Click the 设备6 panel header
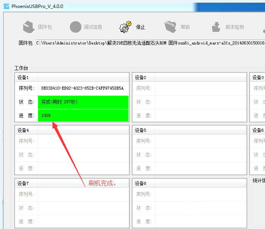The width and height of the screenshot is (265, 229). point(257,130)
